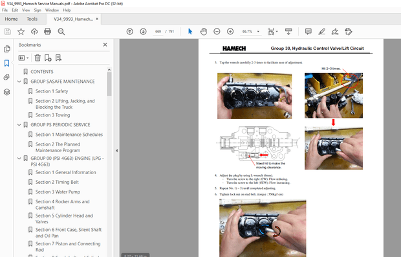
Task: Print the document with printer icon
Action: point(48,32)
